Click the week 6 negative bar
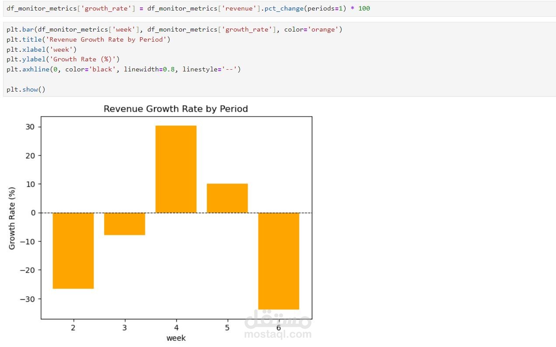 coord(279,261)
